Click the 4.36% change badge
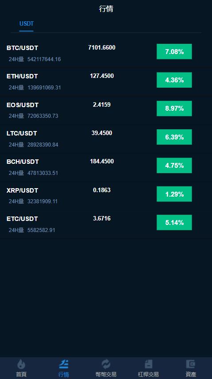Image resolution: width=212 pixels, height=379 pixels. [x=174, y=80]
